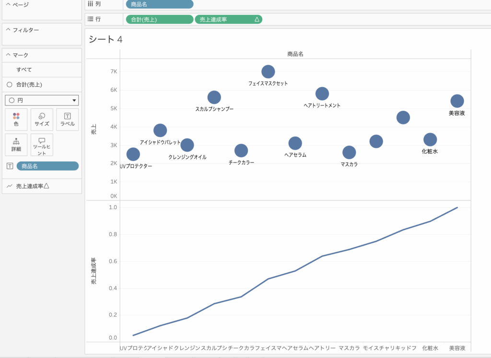491x358 pixels.
Task: Select the マスカラ circle mark
Action: (349, 152)
